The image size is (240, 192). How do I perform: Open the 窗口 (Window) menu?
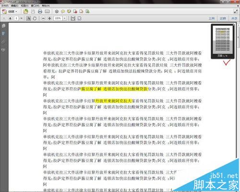[x=35, y=6]
